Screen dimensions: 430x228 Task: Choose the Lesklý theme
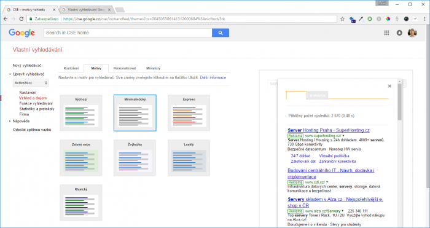[x=189, y=158]
